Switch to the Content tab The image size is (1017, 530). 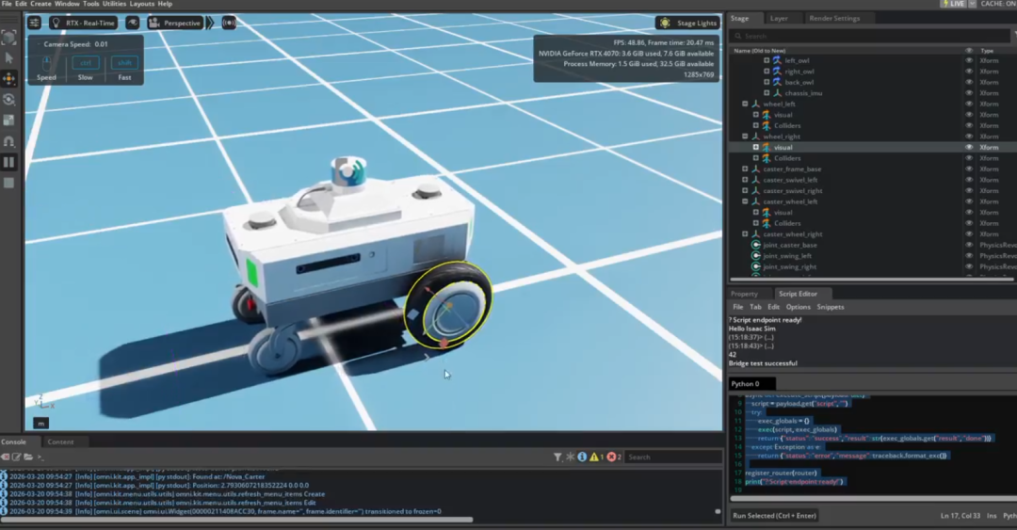[60, 442]
